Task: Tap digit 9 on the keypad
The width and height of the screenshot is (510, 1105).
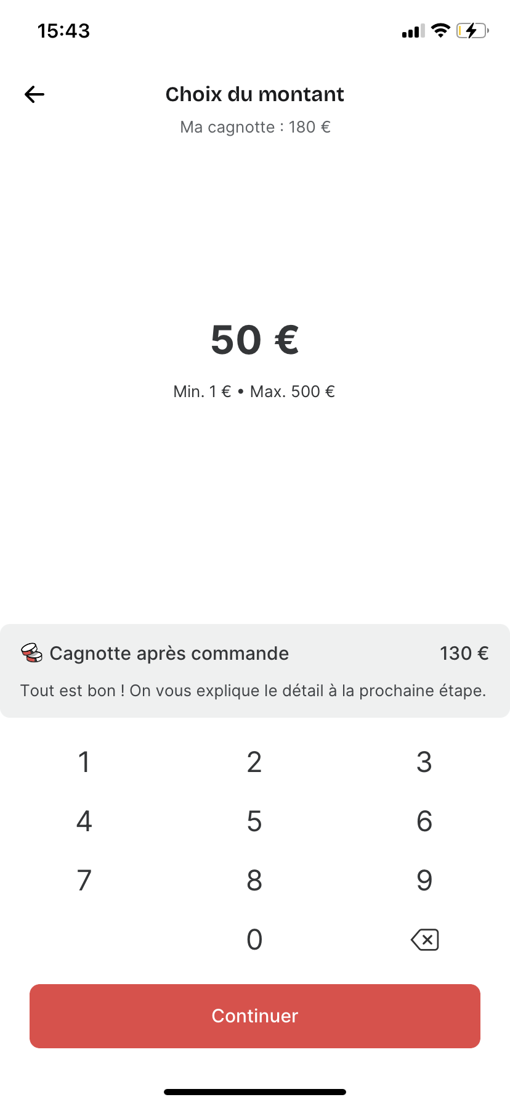Action: click(x=424, y=881)
